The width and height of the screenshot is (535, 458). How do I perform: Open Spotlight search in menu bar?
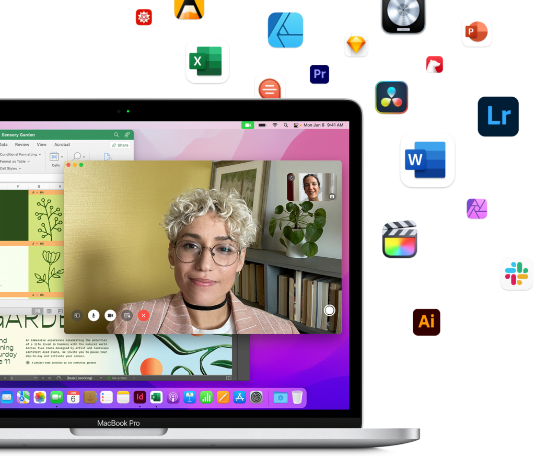[x=286, y=125]
